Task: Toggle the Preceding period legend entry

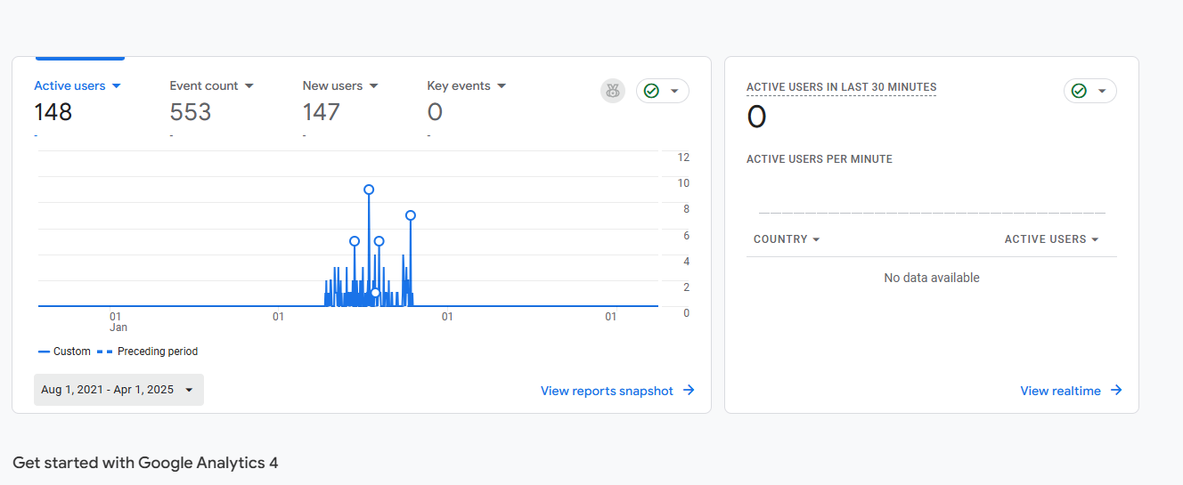Action: point(148,352)
